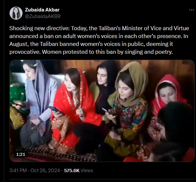Click the Views label
The height and width of the screenshot is (182, 196).
pos(87,171)
